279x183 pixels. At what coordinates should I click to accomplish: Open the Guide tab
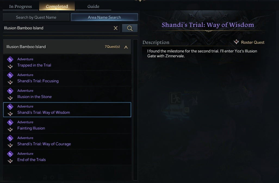pos(93,7)
